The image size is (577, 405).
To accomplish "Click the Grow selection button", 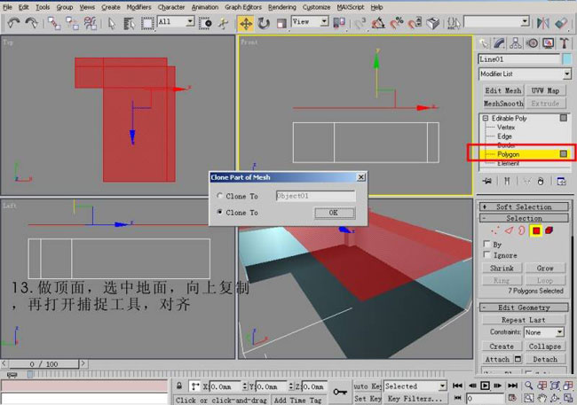I will [x=544, y=268].
